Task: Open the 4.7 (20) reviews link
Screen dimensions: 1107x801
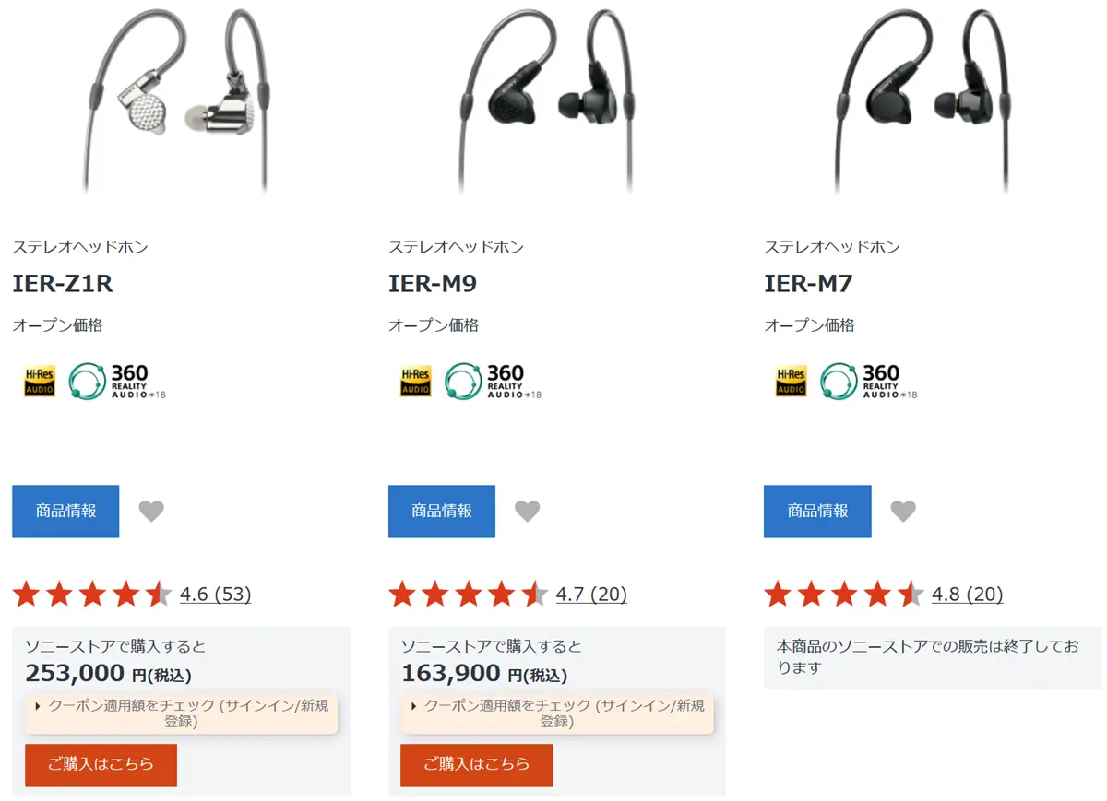Action: coord(591,595)
